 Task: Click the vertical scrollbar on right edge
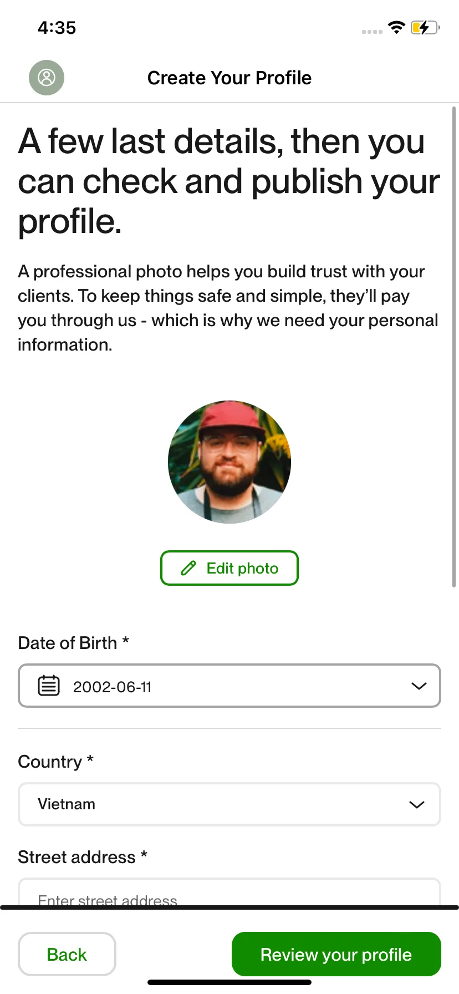tap(454, 347)
